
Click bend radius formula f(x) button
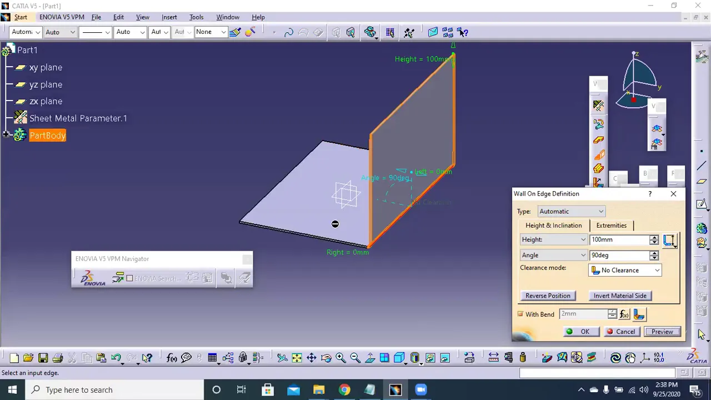pos(624,314)
